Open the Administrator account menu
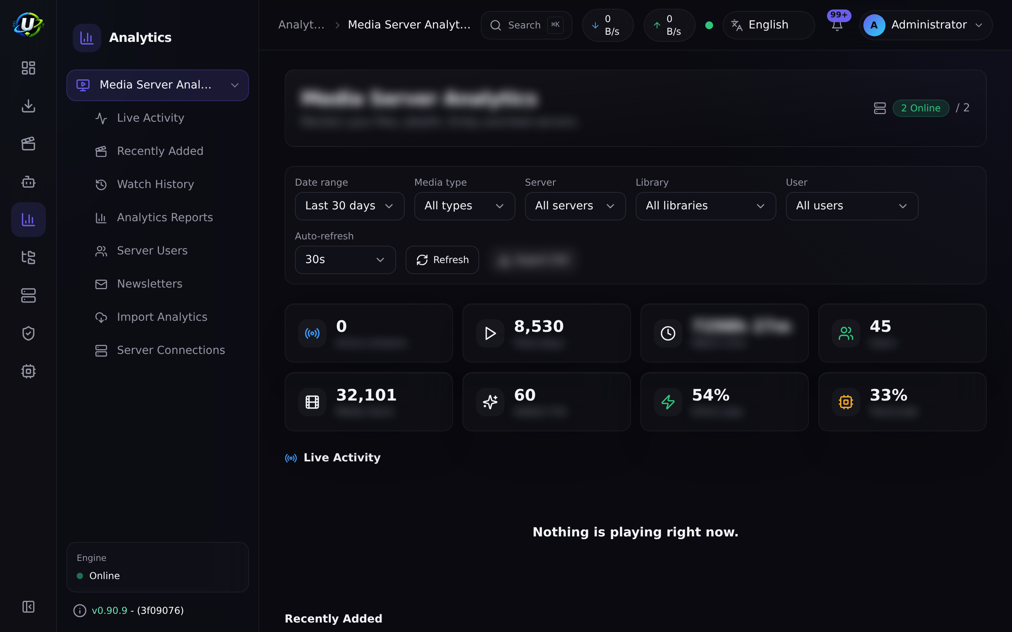This screenshot has width=1012, height=632. click(926, 25)
